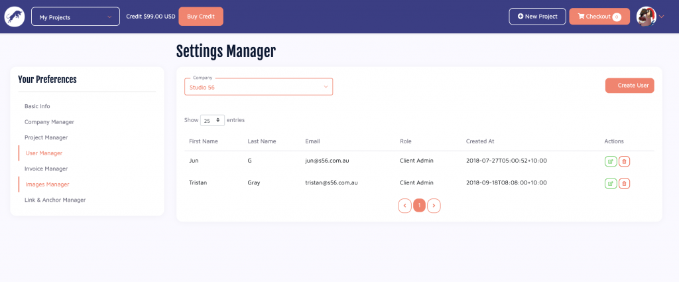679x282 pixels.
Task: Open the user profile avatar
Action: pyautogui.click(x=646, y=17)
